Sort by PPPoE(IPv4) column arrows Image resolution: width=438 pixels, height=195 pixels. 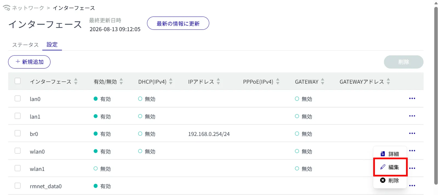tap(278, 81)
